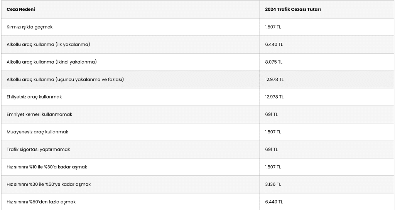Select the speeding %10 to %30 row label
The image size is (395, 210).
tap(47, 167)
